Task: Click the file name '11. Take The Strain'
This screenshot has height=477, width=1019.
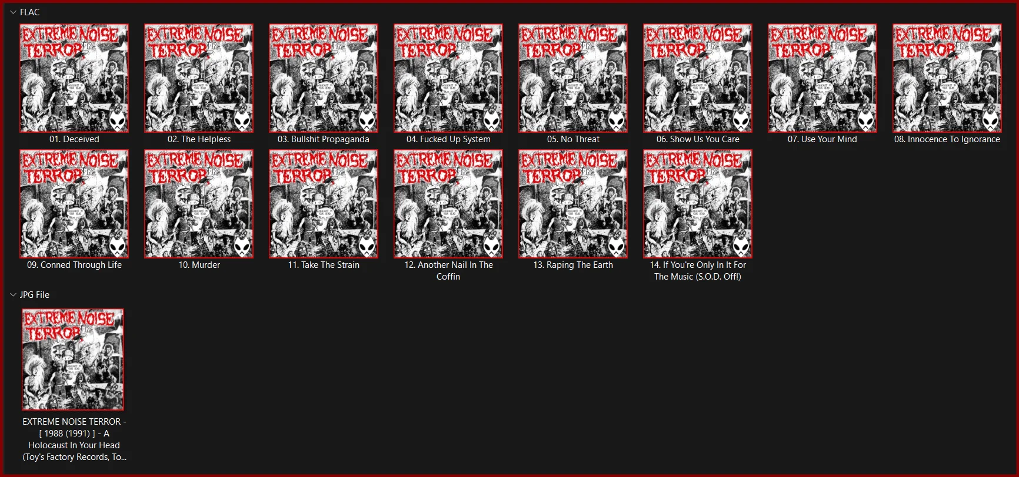Action: [324, 265]
